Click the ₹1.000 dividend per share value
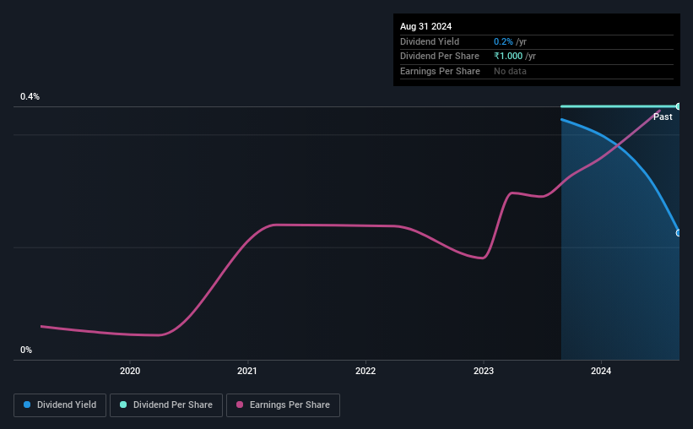The height and width of the screenshot is (429, 693). pyautogui.click(x=508, y=57)
